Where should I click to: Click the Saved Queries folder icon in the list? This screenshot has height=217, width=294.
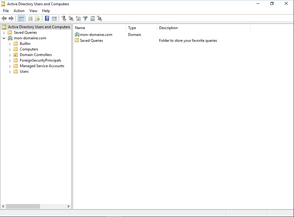[77, 40]
